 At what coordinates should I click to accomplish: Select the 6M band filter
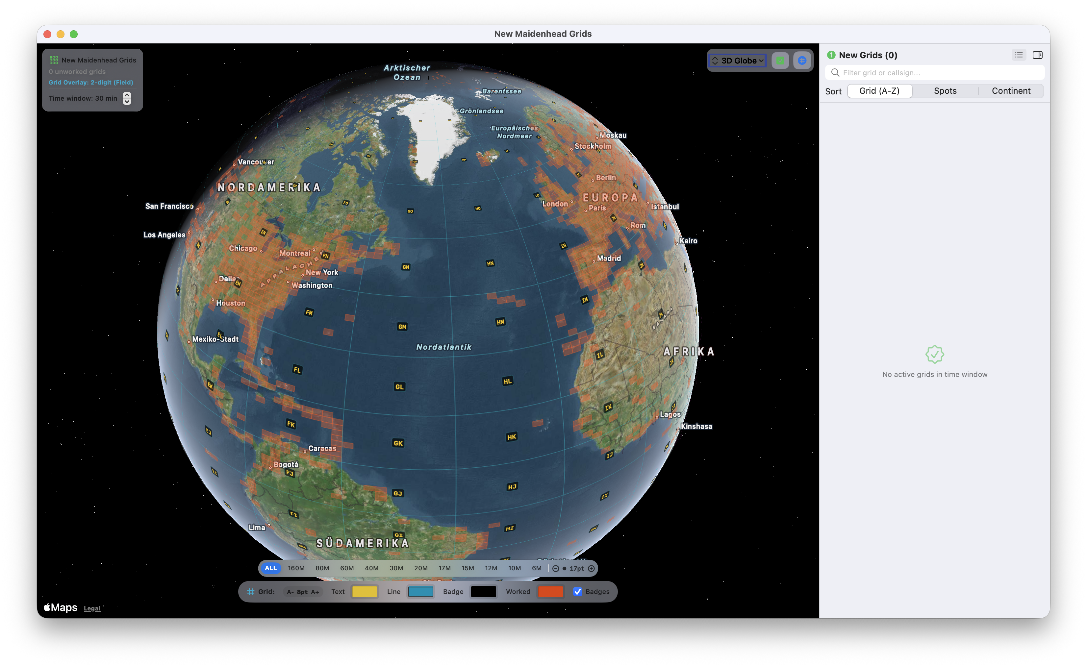(537, 569)
